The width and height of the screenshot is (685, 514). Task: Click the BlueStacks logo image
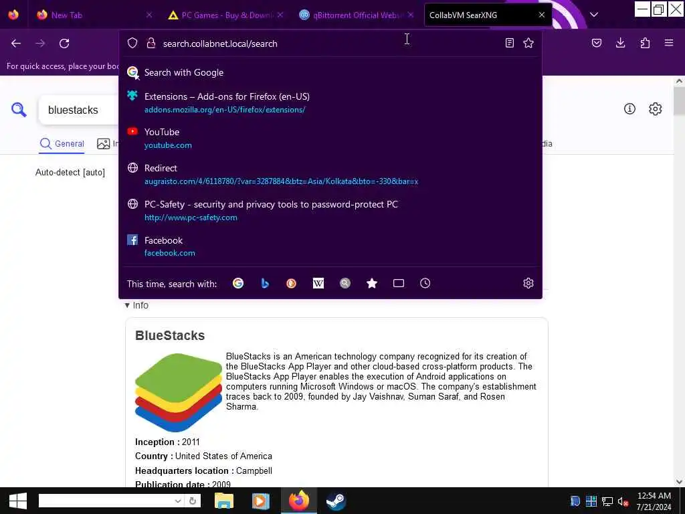click(x=178, y=392)
